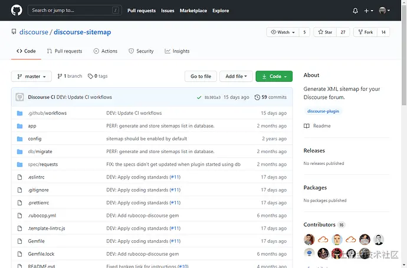
Task: Click the Go to file button
Action: click(x=201, y=76)
